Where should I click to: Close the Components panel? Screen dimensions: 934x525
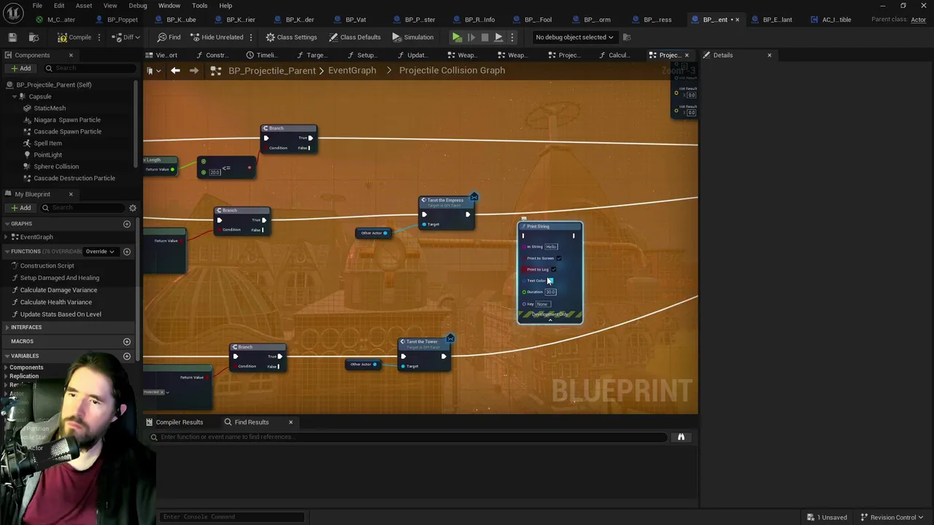(71, 55)
